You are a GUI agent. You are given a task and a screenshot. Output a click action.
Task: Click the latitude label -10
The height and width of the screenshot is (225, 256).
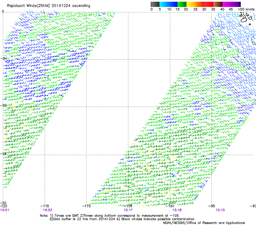[3, 106]
